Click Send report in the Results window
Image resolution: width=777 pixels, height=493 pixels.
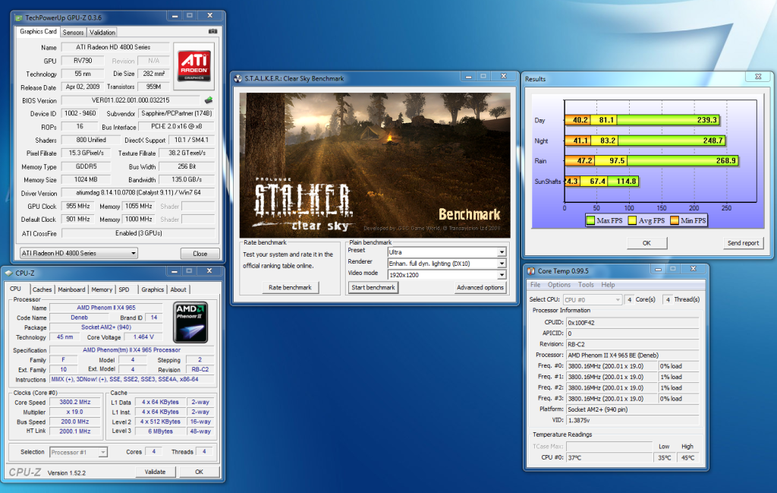[743, 243]
